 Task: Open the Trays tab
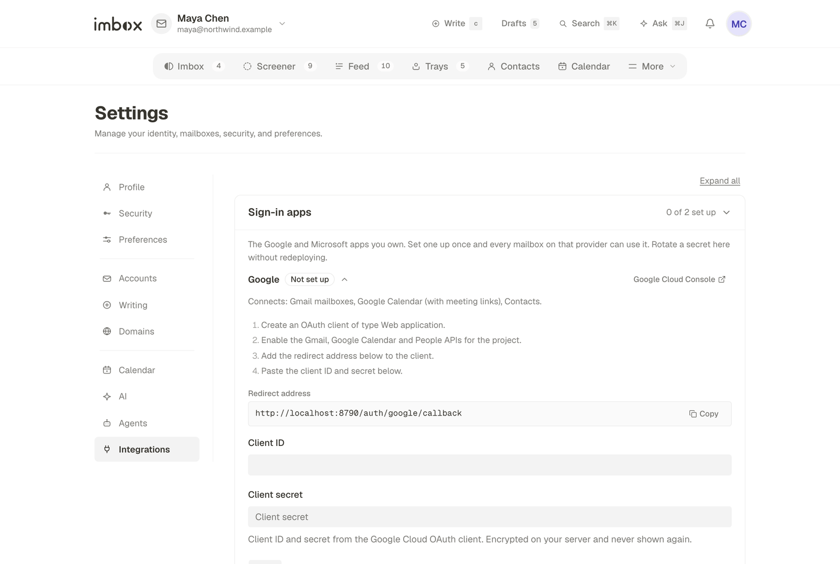(x=439, y=66)
